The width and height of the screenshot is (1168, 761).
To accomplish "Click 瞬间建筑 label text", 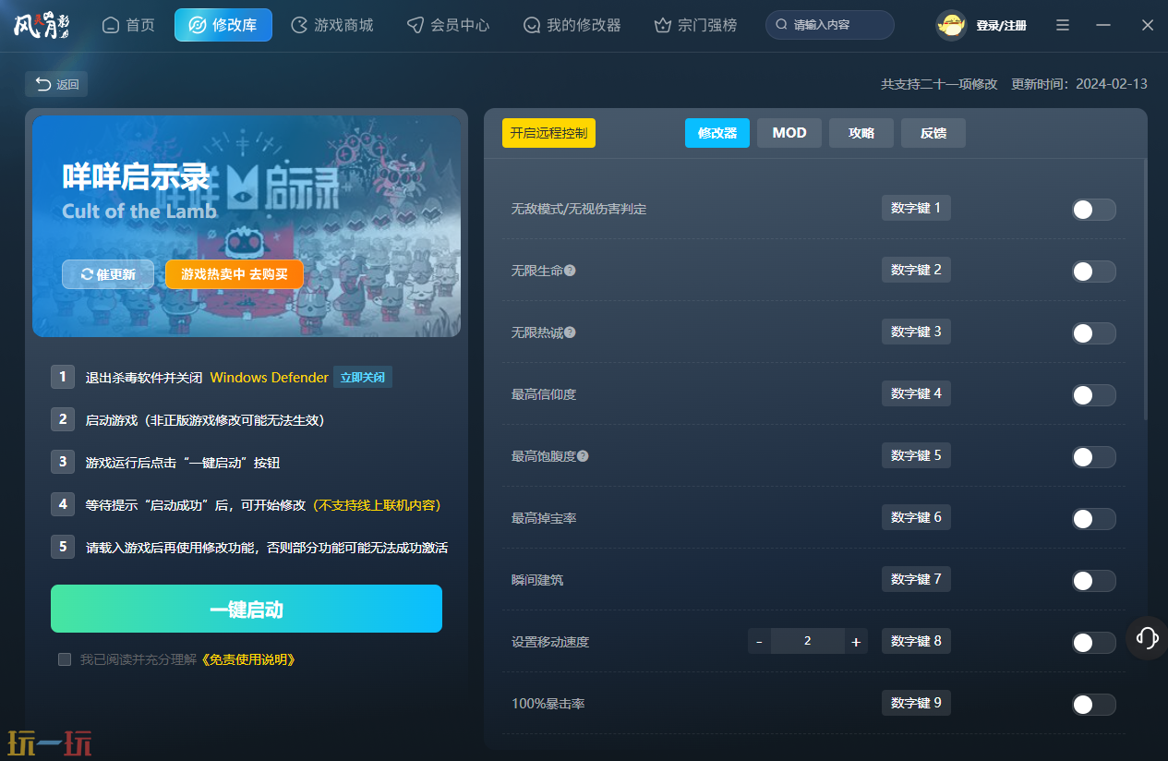I will [x=537, y=581].
